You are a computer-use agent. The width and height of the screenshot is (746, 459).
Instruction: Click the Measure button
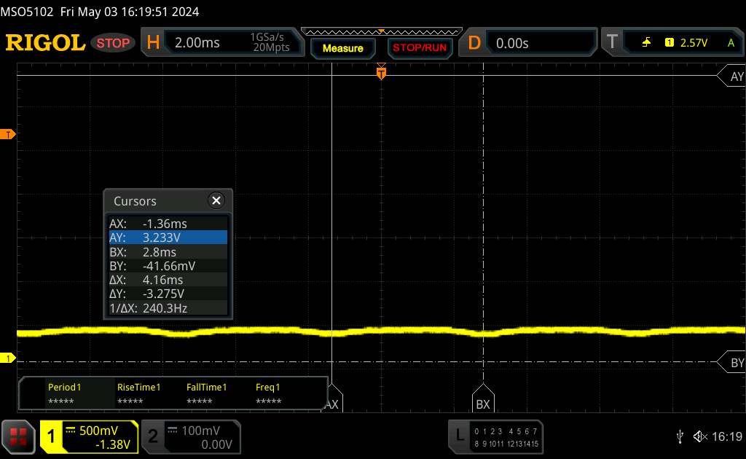coord(342,48)
